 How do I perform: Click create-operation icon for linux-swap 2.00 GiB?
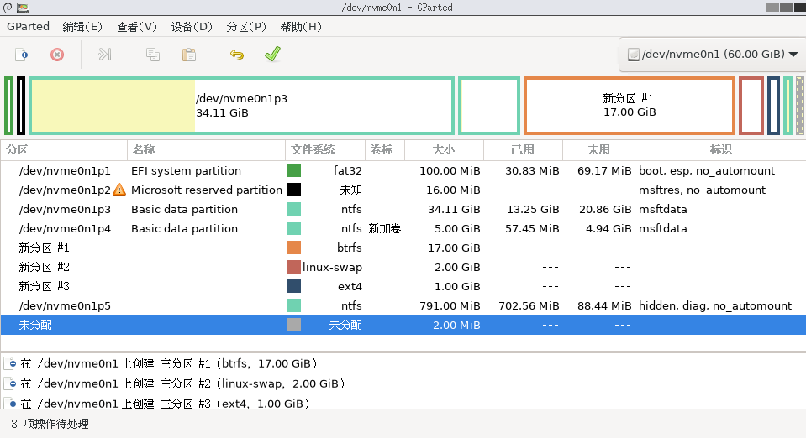click(11, 383)
